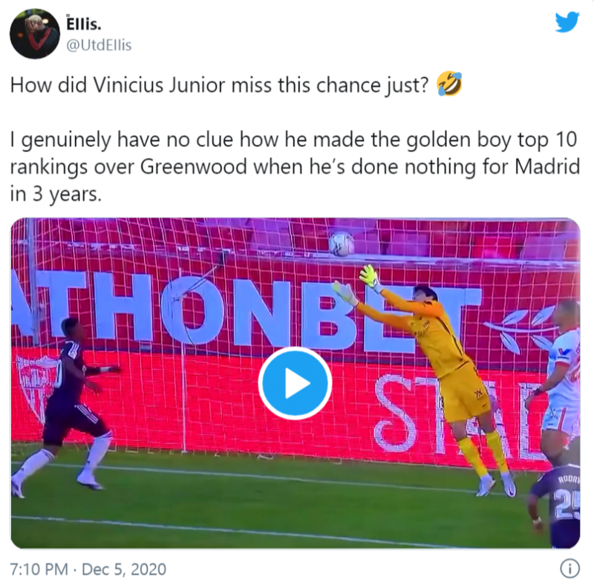Open the @UtdEllis handle link
This screenshot has width=594, height=582.
[99, 45]
